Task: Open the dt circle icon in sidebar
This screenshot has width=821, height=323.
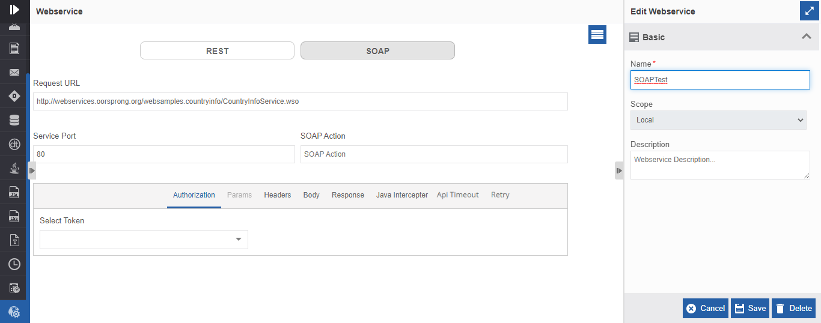Action: (14, 144)
